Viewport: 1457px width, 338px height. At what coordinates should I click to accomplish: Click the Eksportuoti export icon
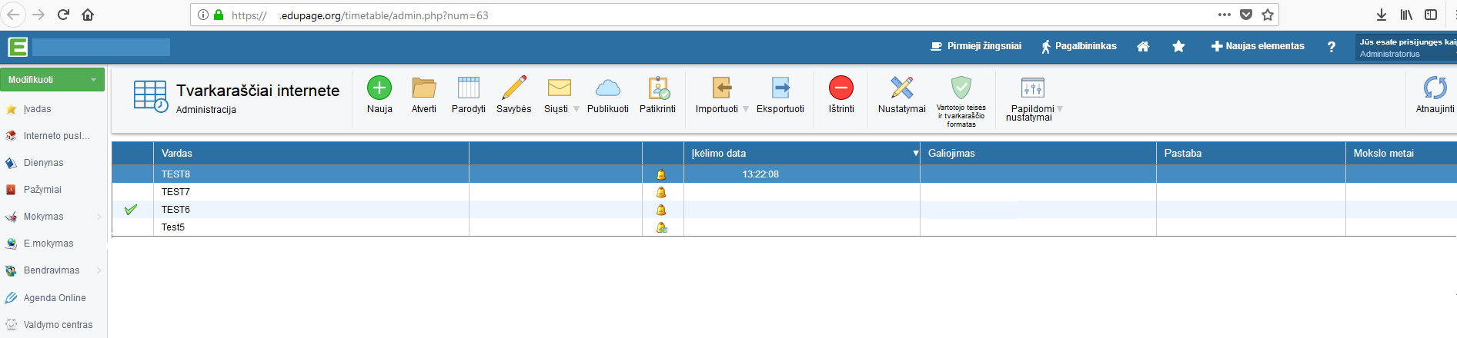point(780,88)
